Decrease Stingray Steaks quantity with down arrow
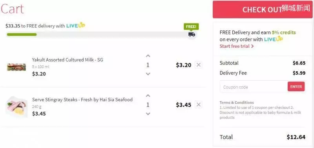Screen dimensions: 314x148 click(x=148, y=114)
